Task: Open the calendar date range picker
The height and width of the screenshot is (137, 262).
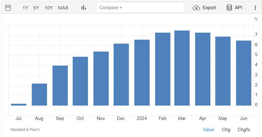Action: (x=8, y=8)
